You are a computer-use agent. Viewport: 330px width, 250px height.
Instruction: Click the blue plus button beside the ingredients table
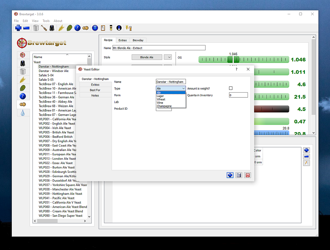(x=307, y=150)
